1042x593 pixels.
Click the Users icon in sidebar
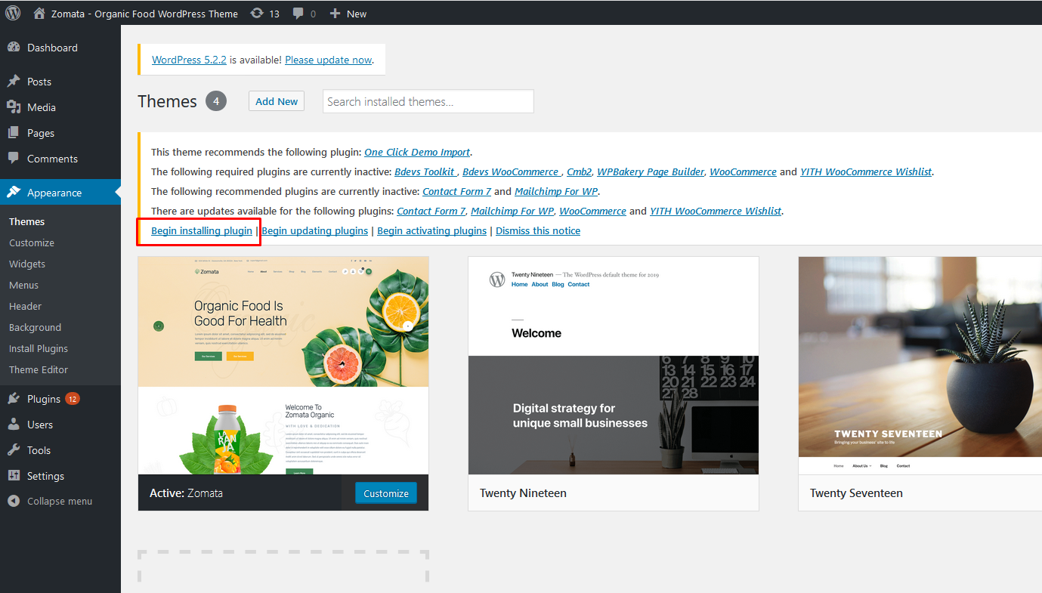point(14,425)
